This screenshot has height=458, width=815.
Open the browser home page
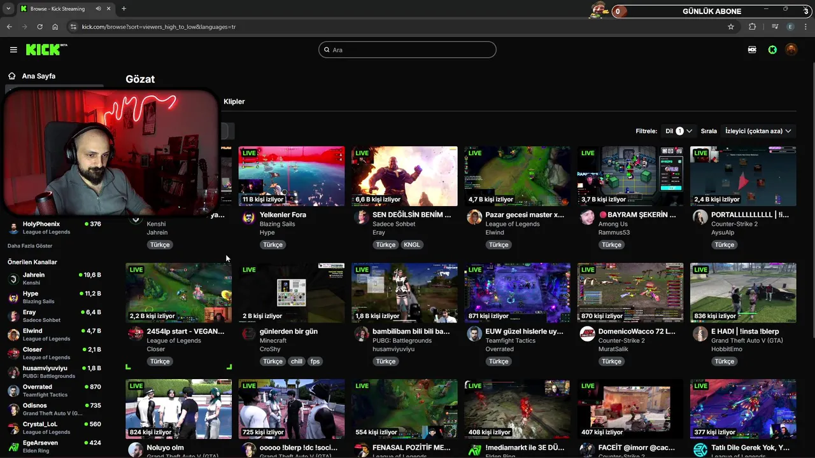[x=55, y=27]
